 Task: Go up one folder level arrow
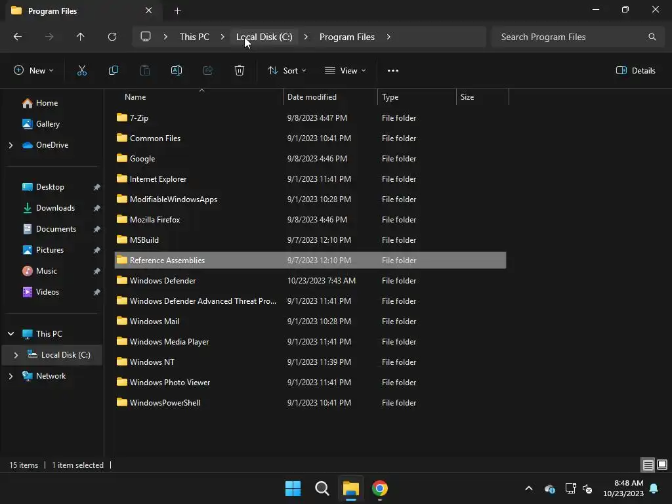80,37
